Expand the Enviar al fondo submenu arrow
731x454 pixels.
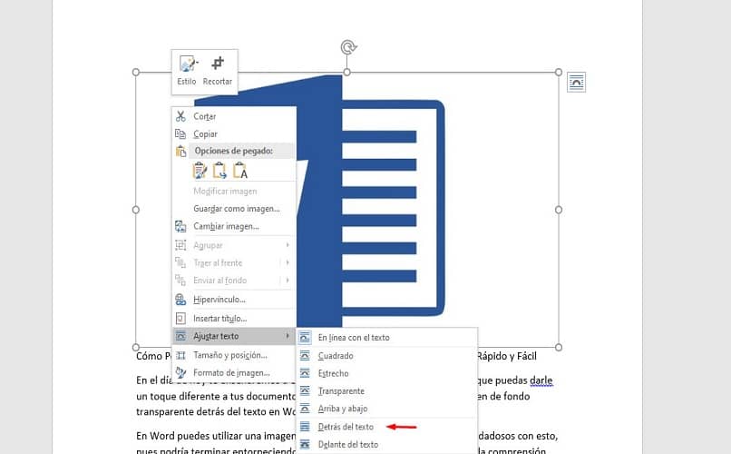click(288, 280)
